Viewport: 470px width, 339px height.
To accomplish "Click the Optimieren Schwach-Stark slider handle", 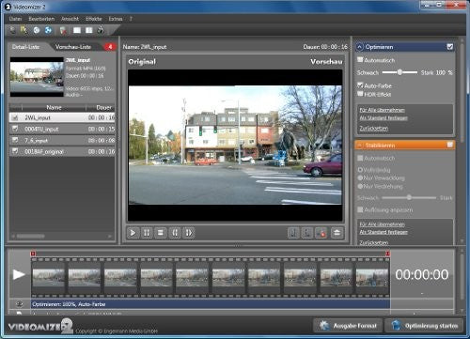I will click(x=399, y=72).
